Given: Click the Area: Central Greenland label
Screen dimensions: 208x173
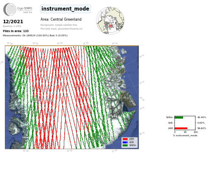Looking at the screenshot, I should coord(61,19).
